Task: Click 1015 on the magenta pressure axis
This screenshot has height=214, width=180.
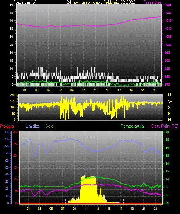Action: coord(168,20)
